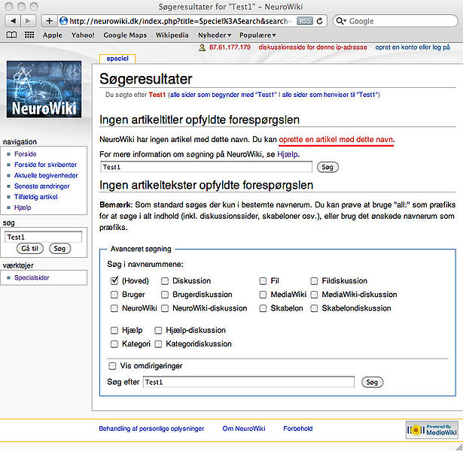This screenshot has height=451, width=463.
Task: Click the browser URL address field
Action: (x=181, y=21)
